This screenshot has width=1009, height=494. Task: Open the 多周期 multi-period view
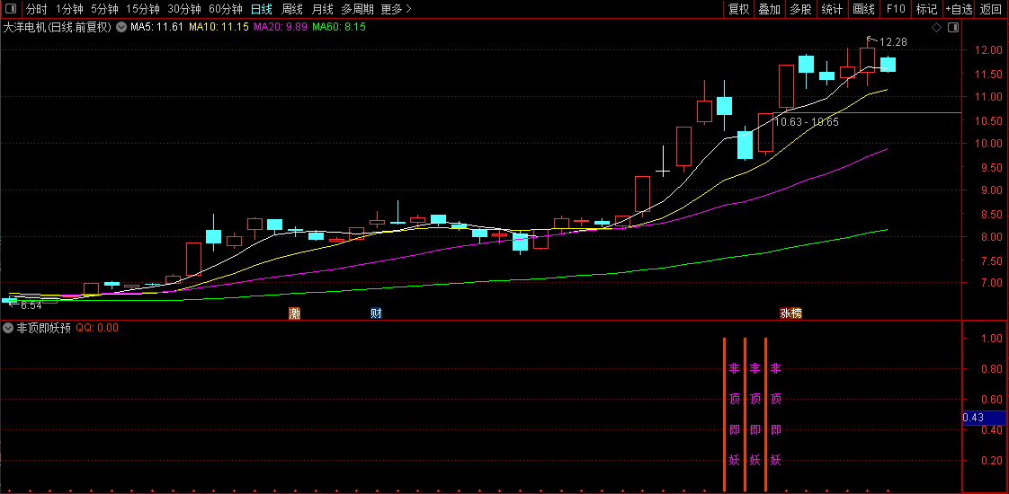click(x=357, y=9)
